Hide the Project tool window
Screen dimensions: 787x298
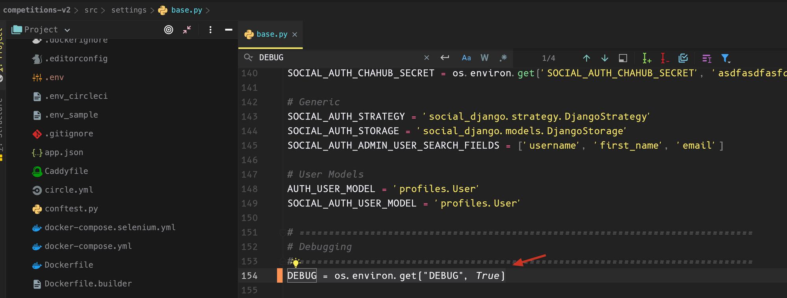pyautogui.click(x=229, y=30)
